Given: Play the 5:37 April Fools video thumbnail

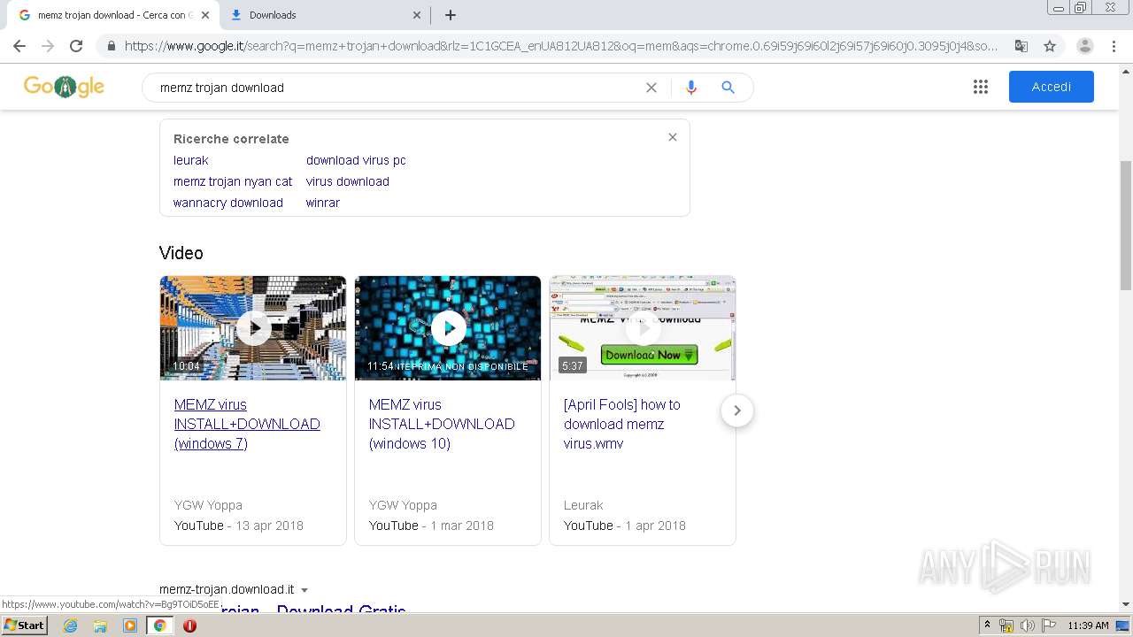Looking at the screenshot, I should click(643, 328).
